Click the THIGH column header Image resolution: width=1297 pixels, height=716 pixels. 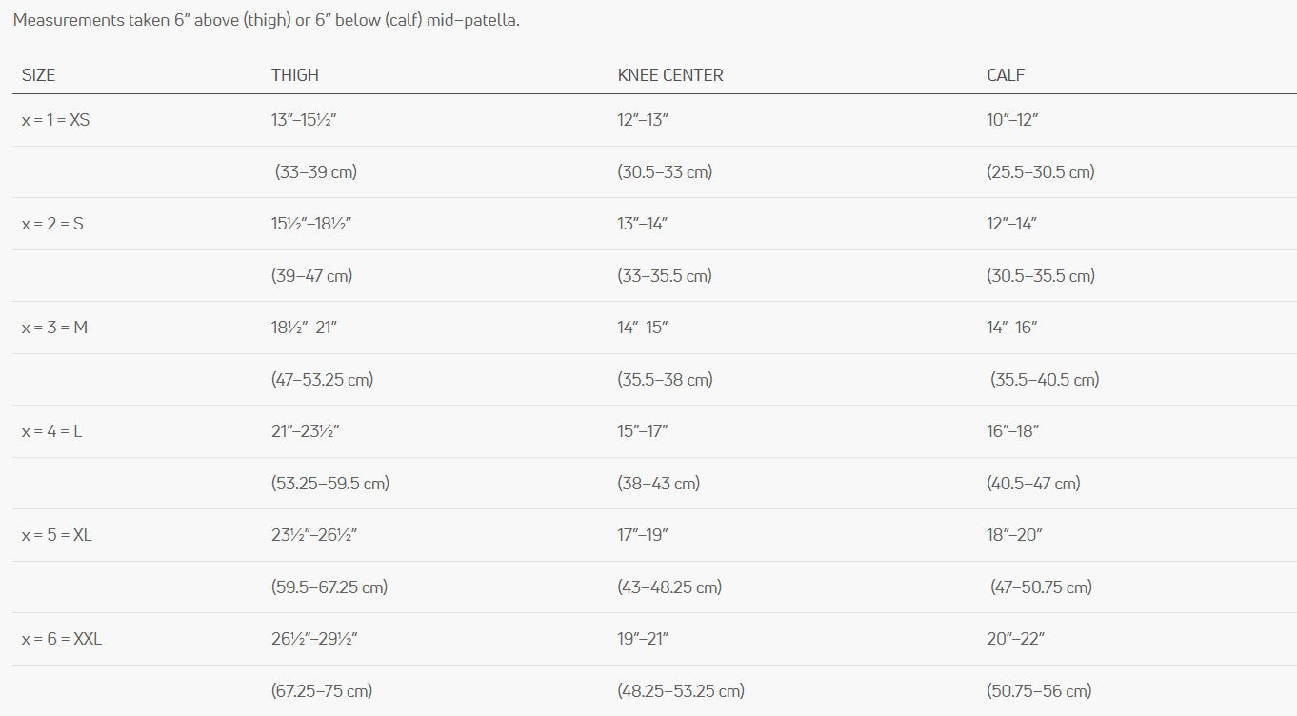295,75
